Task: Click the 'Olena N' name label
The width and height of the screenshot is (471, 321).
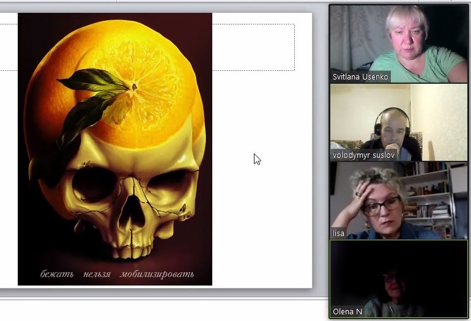Action: tap(347, 312)
